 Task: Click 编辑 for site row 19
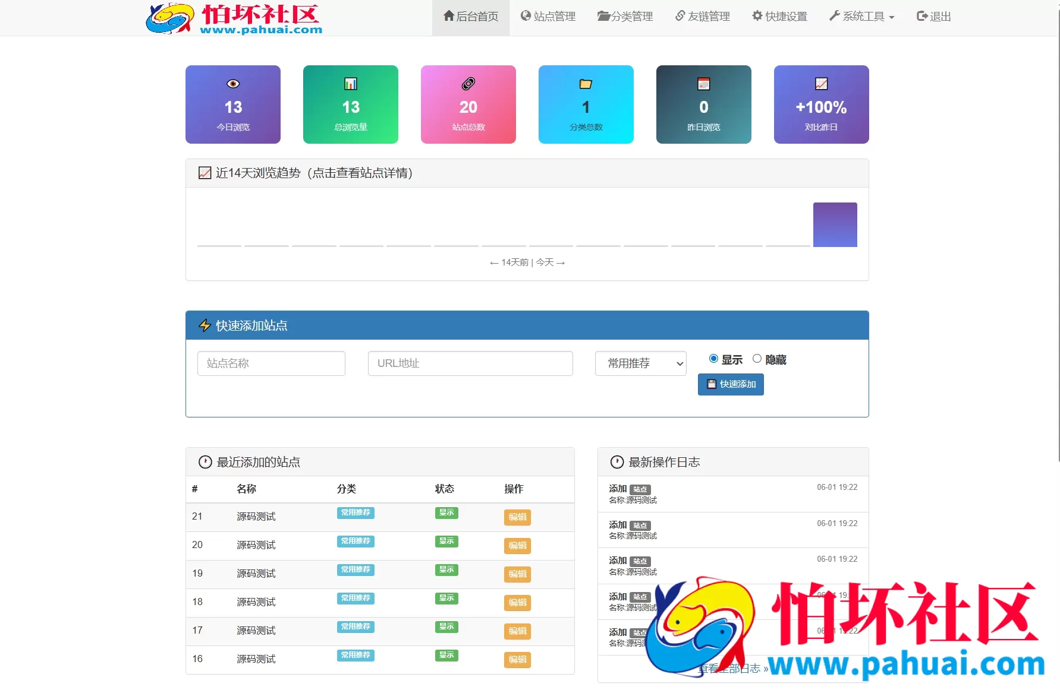(517, 574)
